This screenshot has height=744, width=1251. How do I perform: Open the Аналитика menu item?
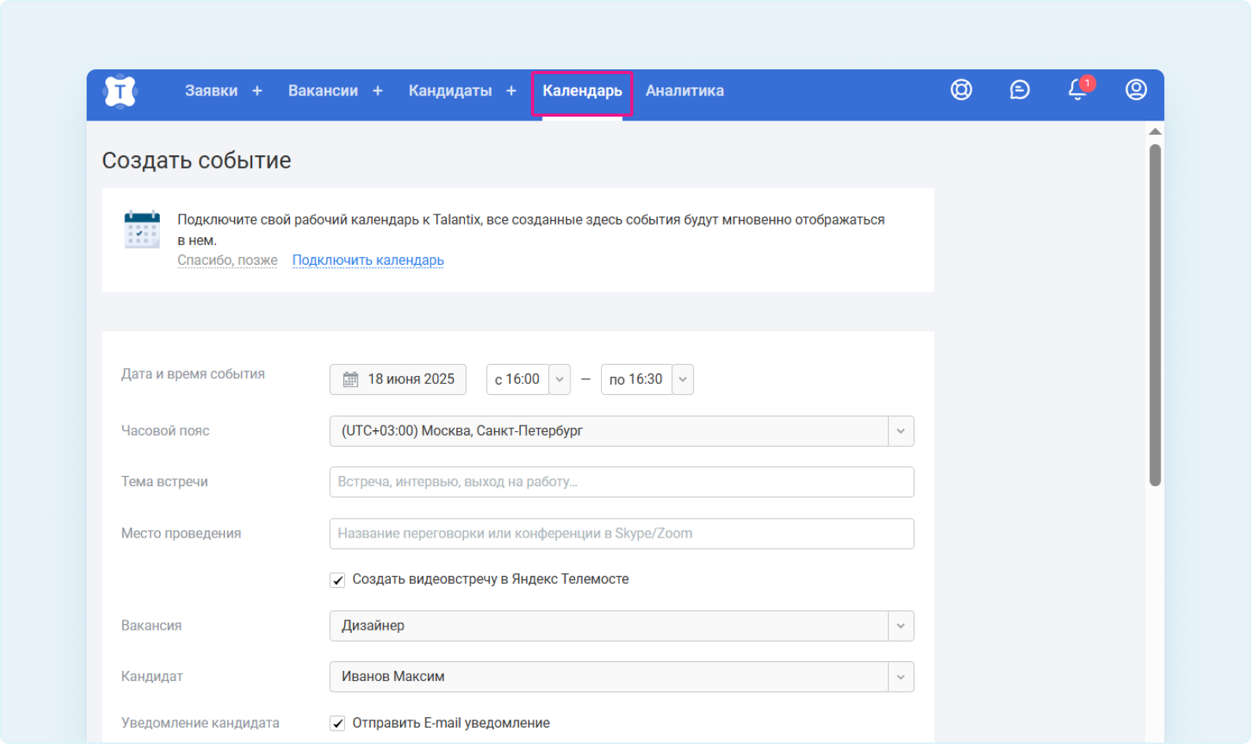pyautogui.click(x=685, y=91)
